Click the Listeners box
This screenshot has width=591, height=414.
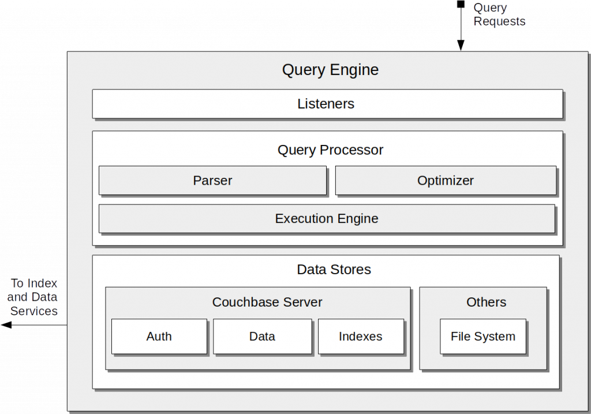click(x=328, y=104)
